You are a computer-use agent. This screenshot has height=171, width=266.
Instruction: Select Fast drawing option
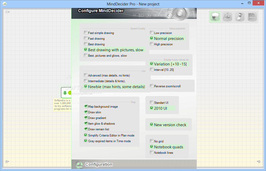click(x=94, y=38)
